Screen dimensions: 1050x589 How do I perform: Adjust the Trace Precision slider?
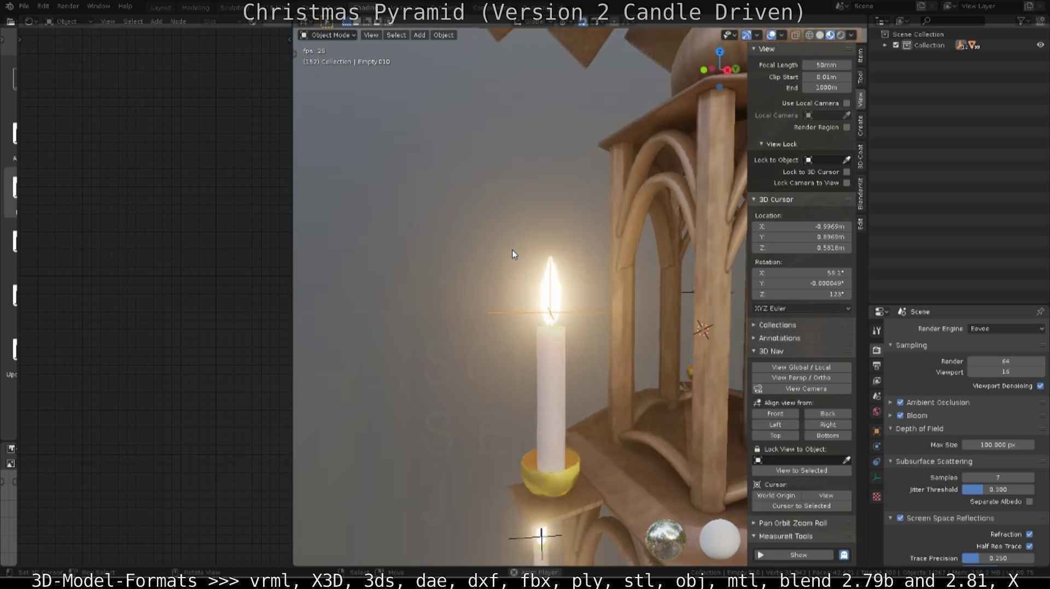coord(998,559)
